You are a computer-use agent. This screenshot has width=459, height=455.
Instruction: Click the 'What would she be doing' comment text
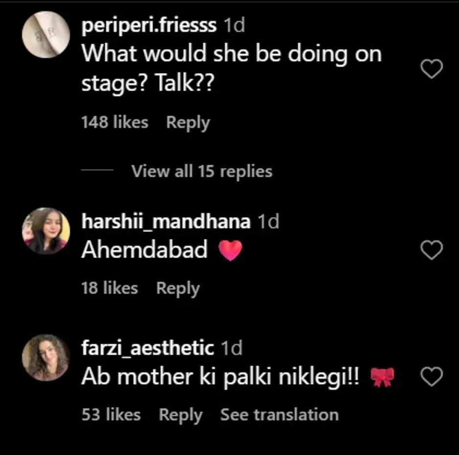231,68
